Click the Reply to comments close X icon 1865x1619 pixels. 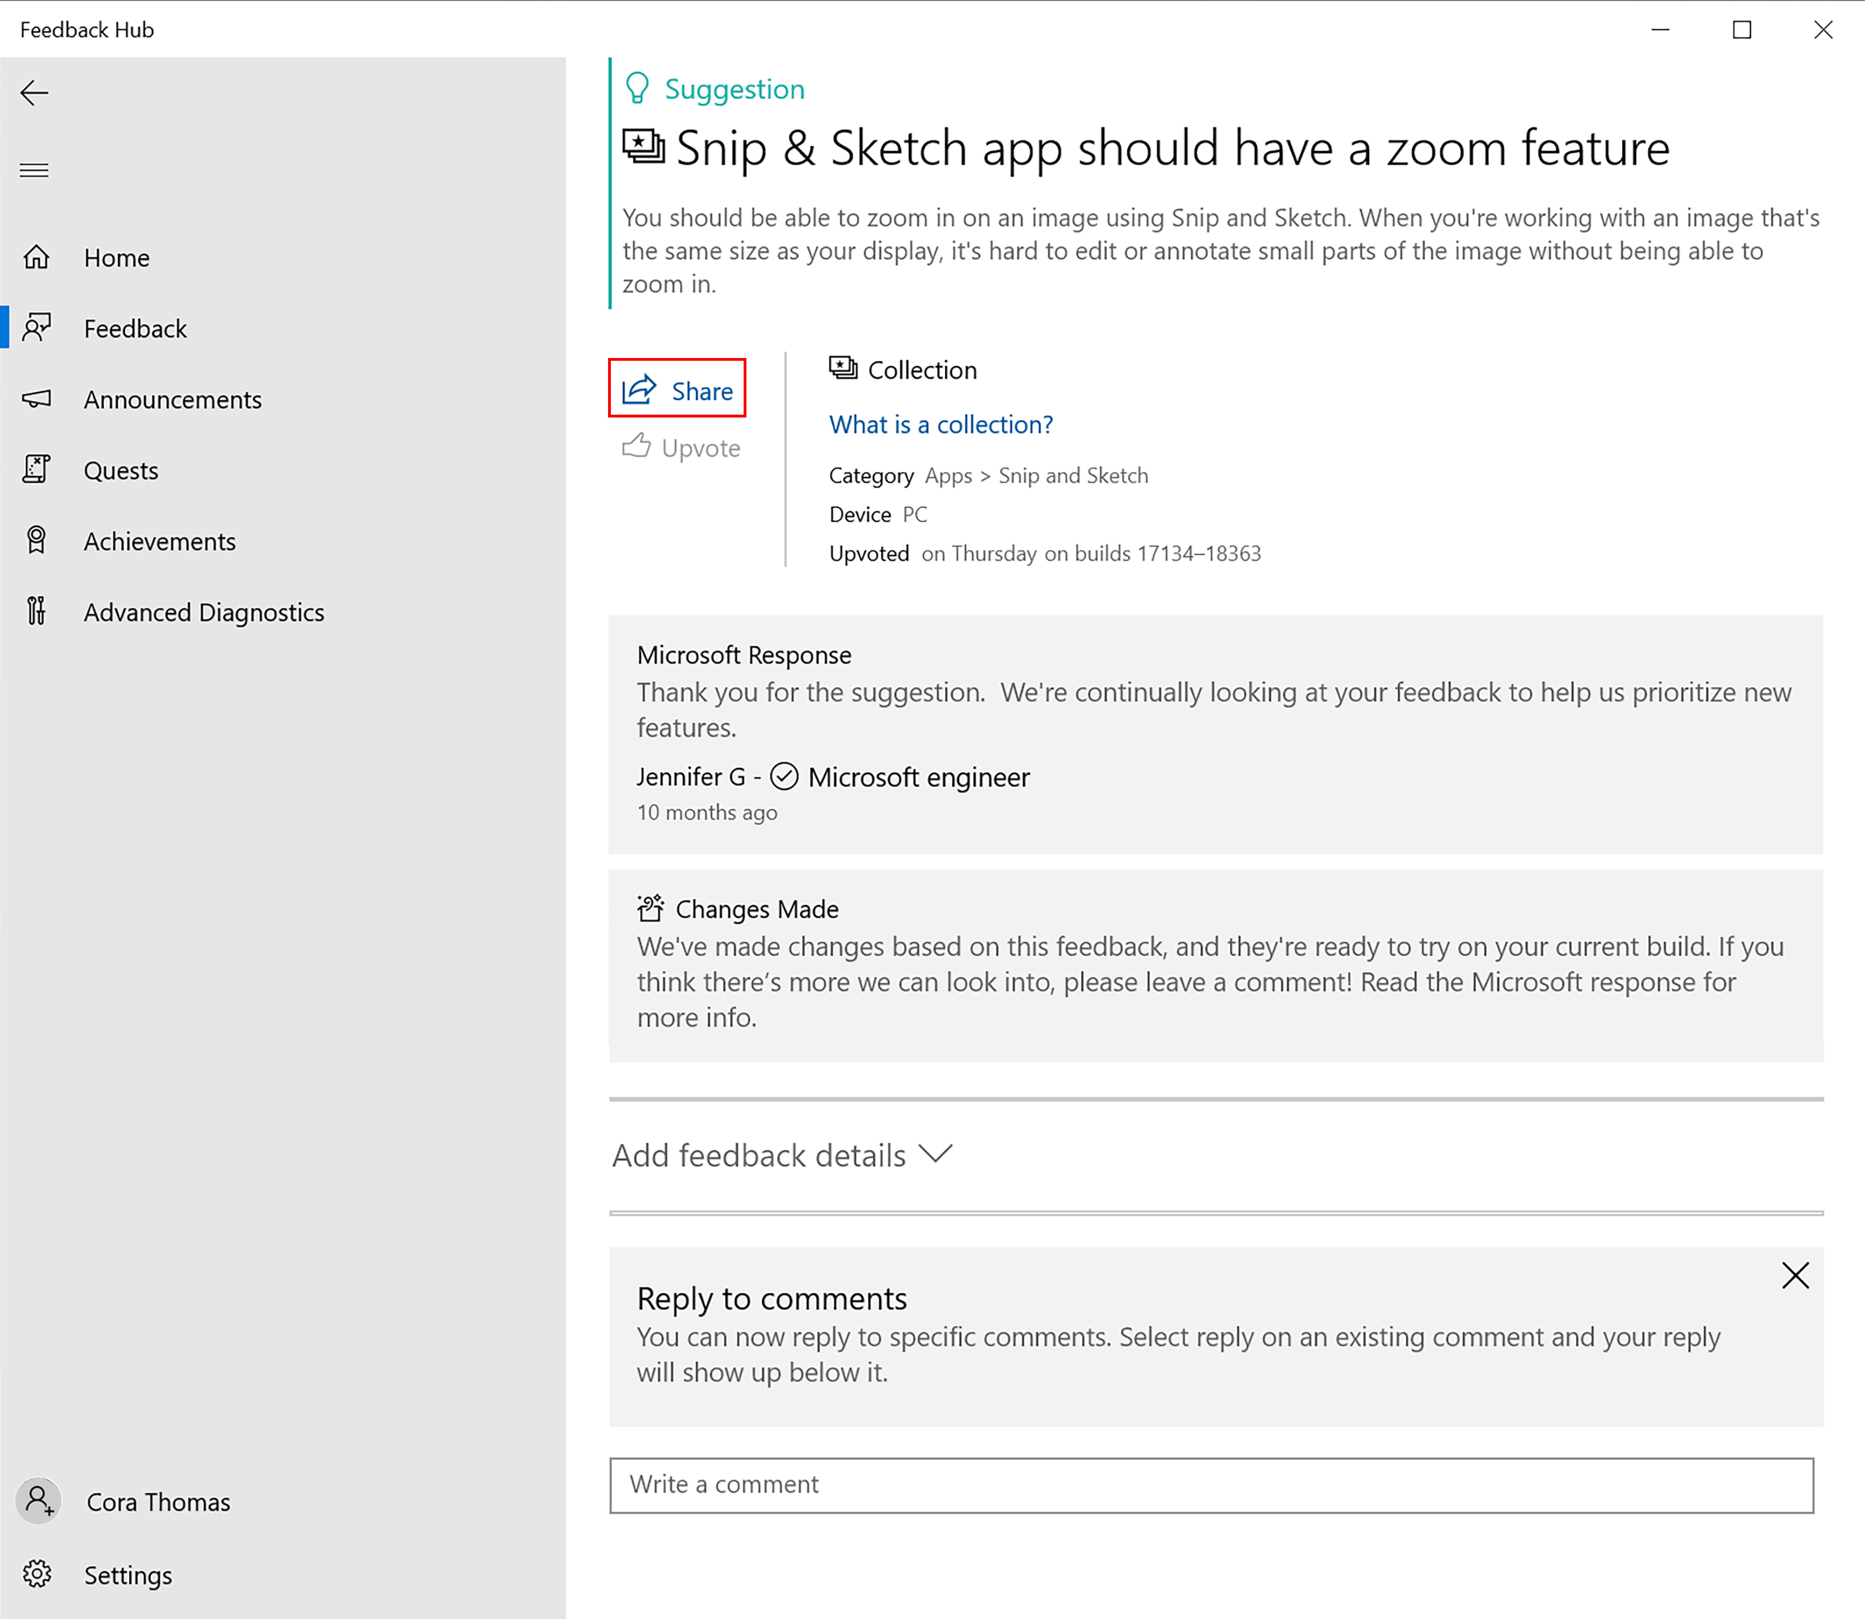click(1797, 1275)
